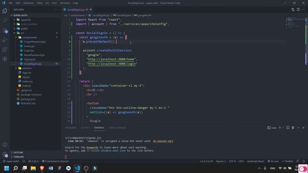Viewport: 308px width, 173px height.
Task: Close the SocialSignin.jsx editor tab
Action: (90, 10)
